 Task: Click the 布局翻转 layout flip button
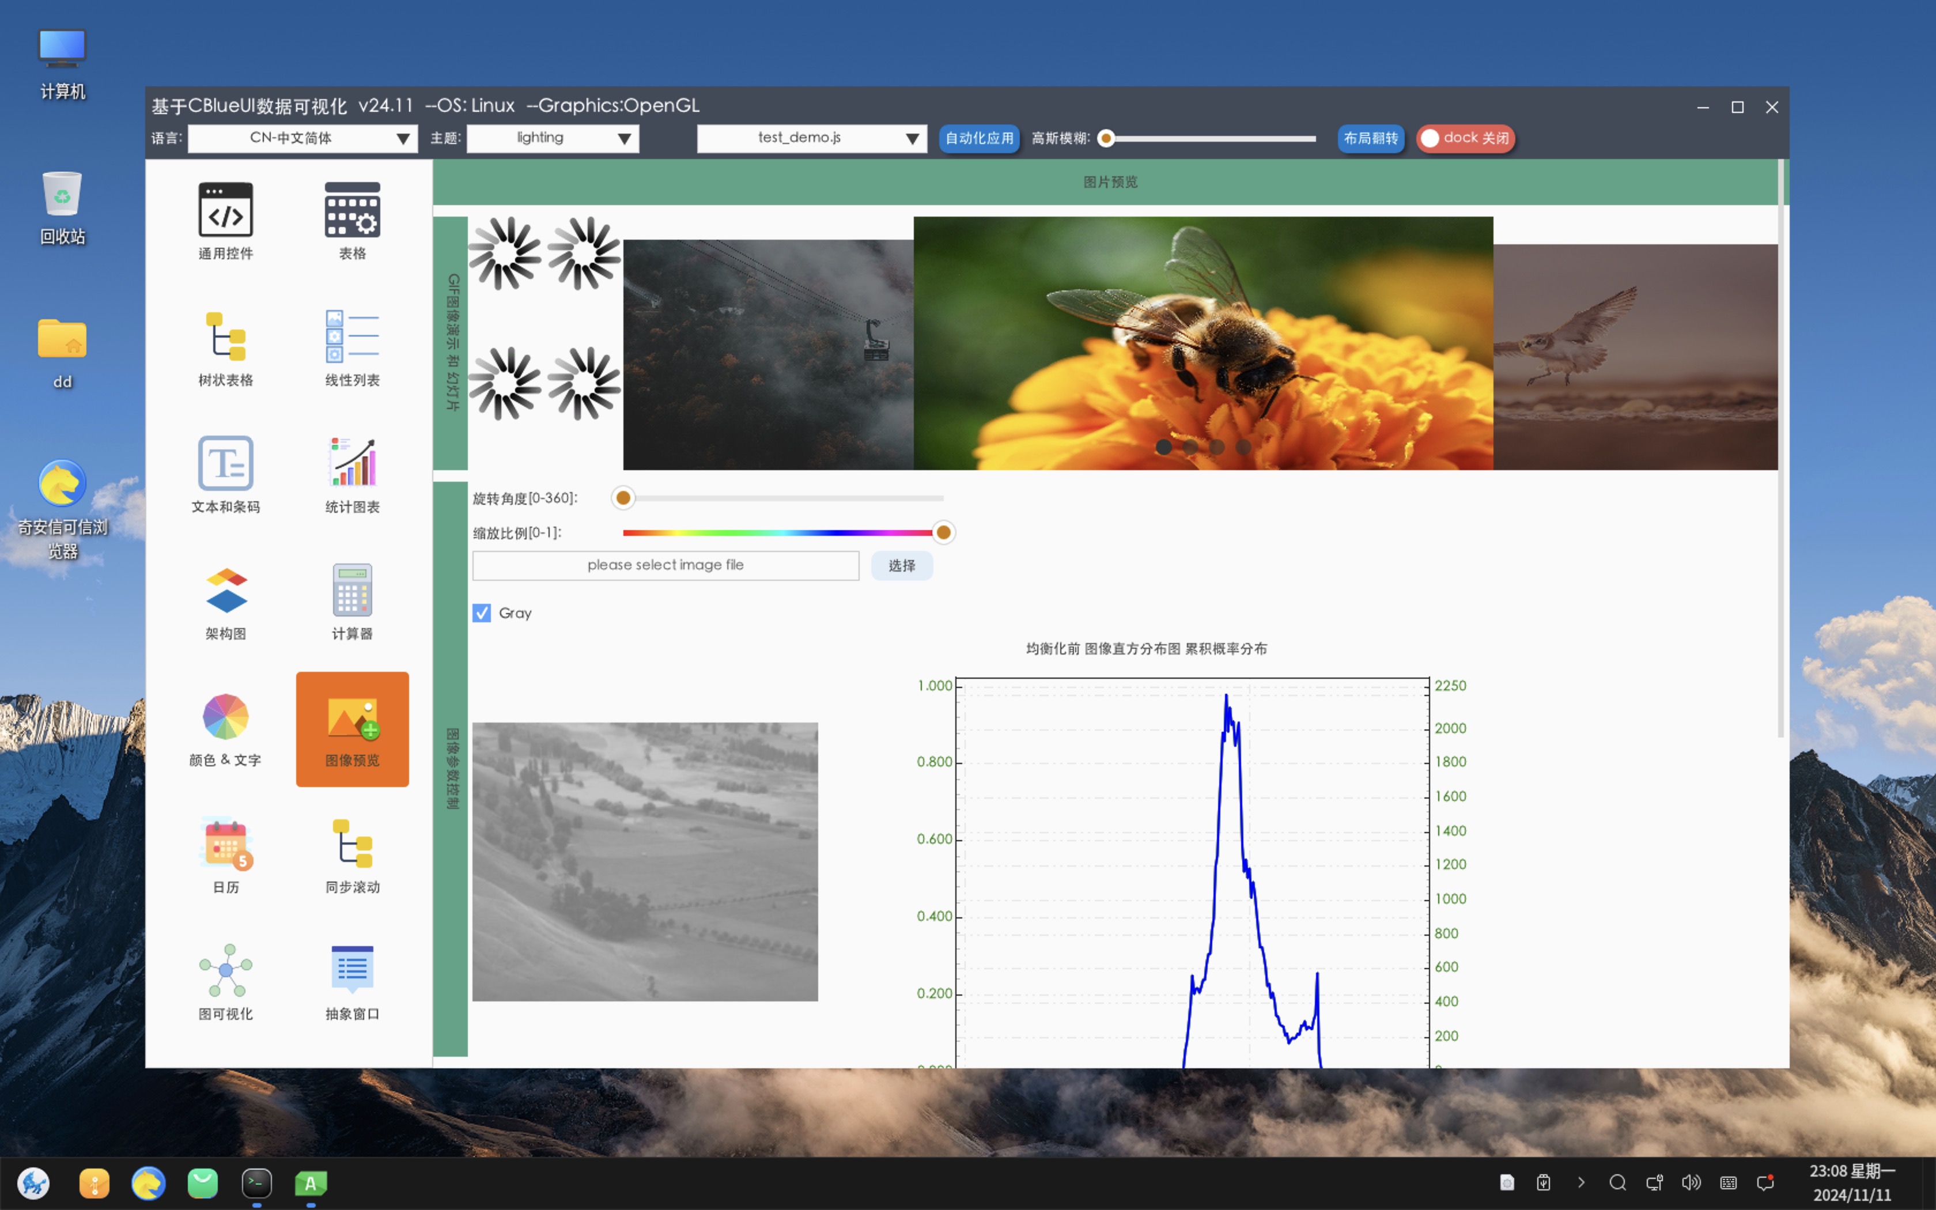click(x=1370, y=138)
